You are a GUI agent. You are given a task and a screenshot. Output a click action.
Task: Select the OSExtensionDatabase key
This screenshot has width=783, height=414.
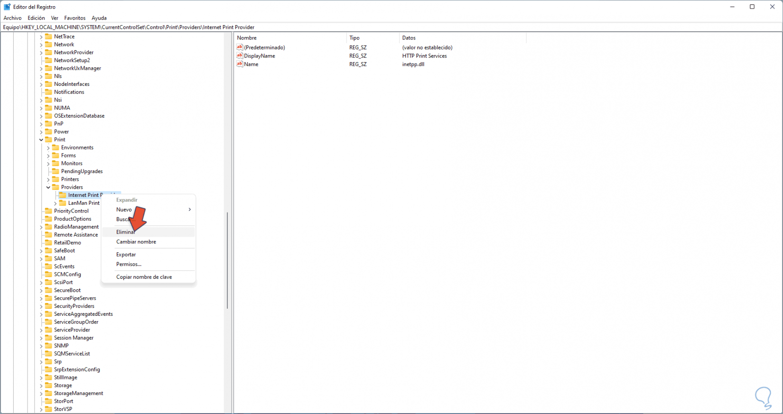(79, 116)
